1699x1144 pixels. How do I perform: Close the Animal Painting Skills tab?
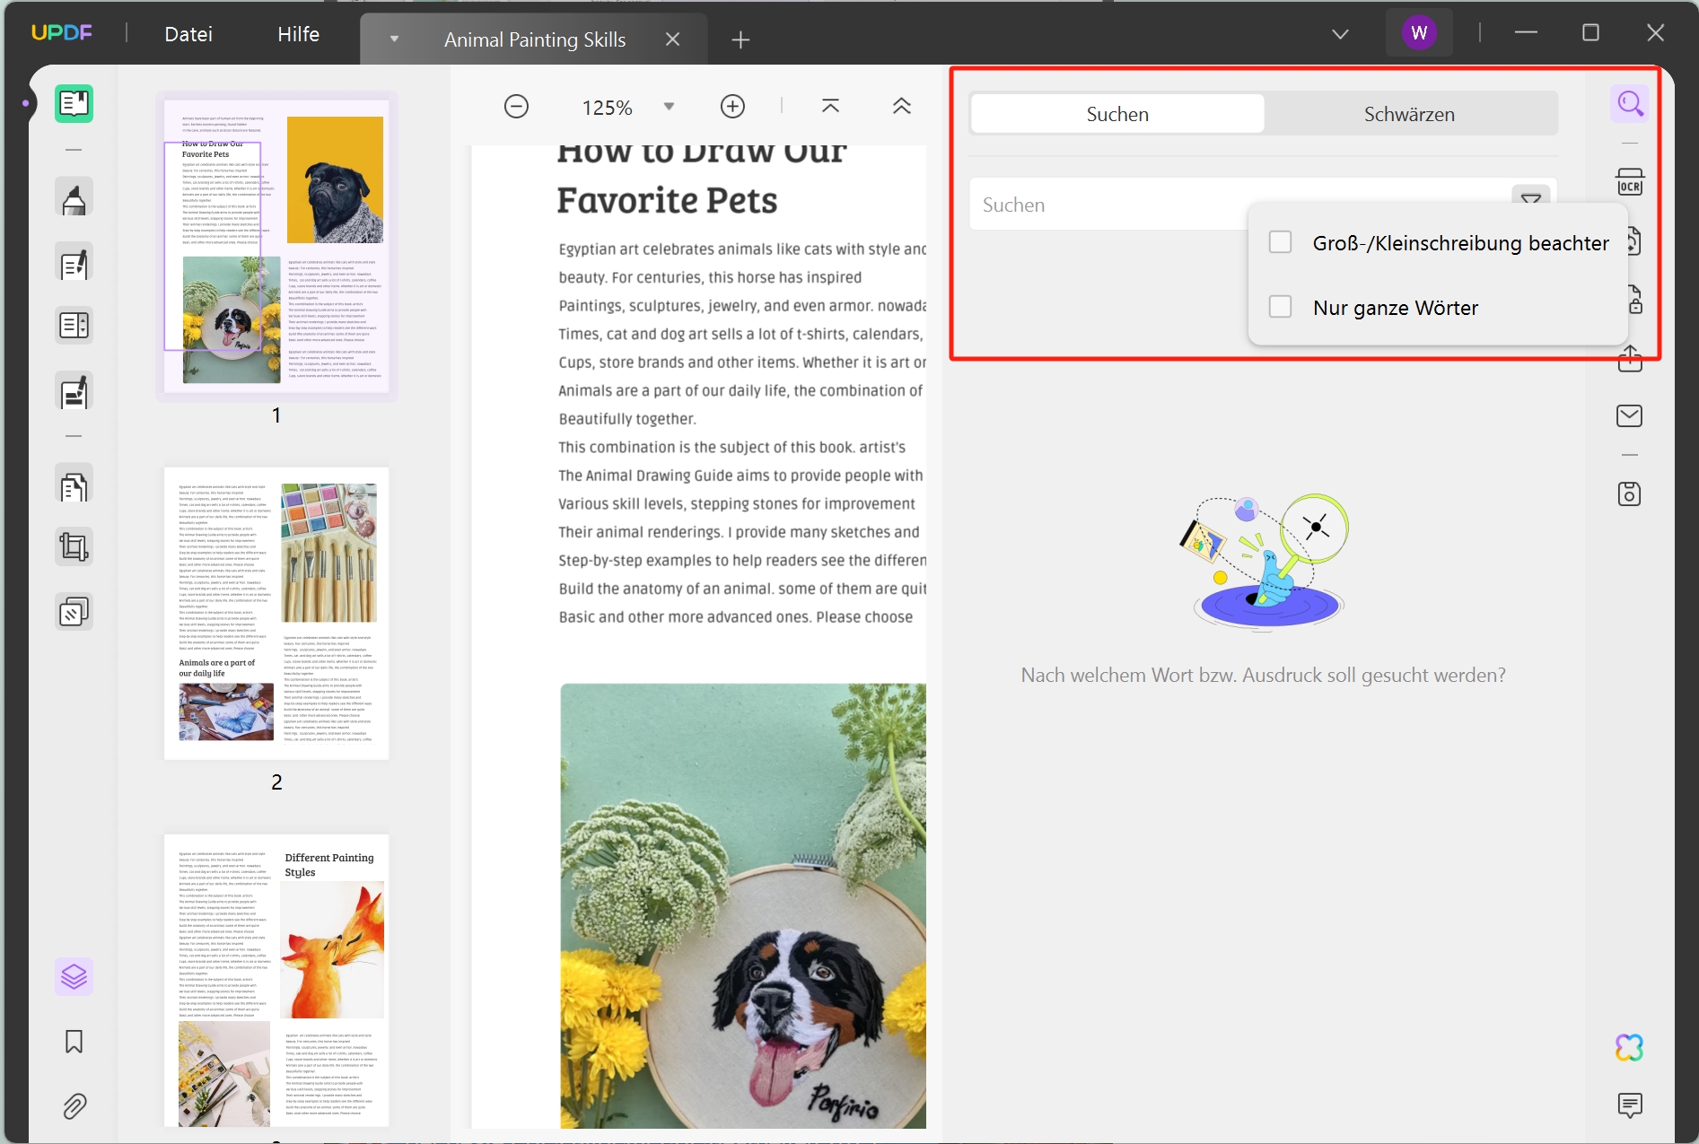point(672,39)
